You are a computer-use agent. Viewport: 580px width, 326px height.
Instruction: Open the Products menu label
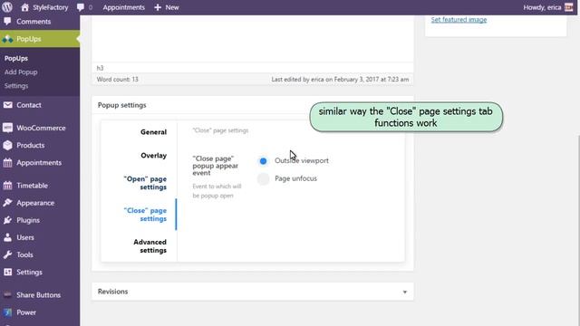[x=30, y=145]
